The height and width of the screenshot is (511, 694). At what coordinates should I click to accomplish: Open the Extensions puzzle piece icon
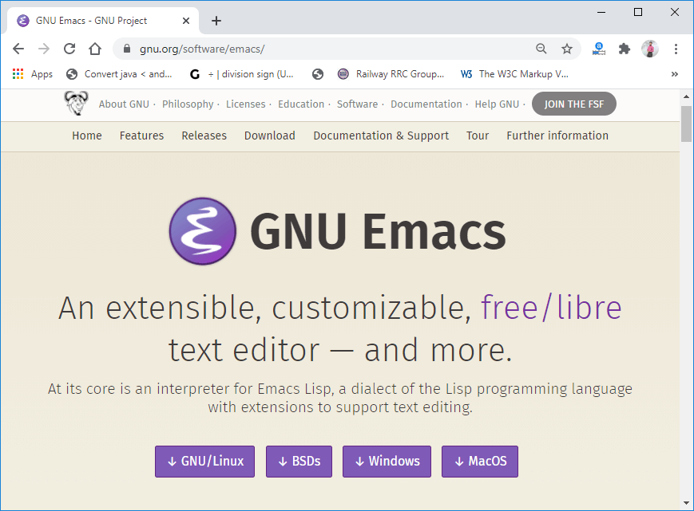[x=624, y=49]
